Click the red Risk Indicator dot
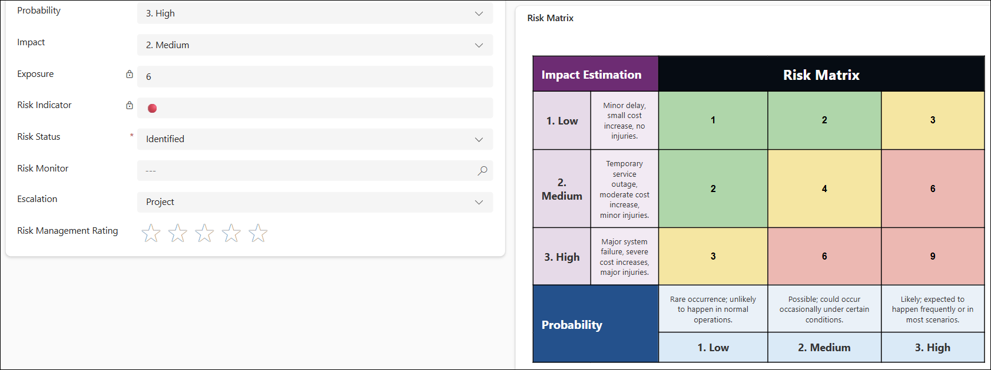This screenshot has width=991, height=370. click(152, 108)
